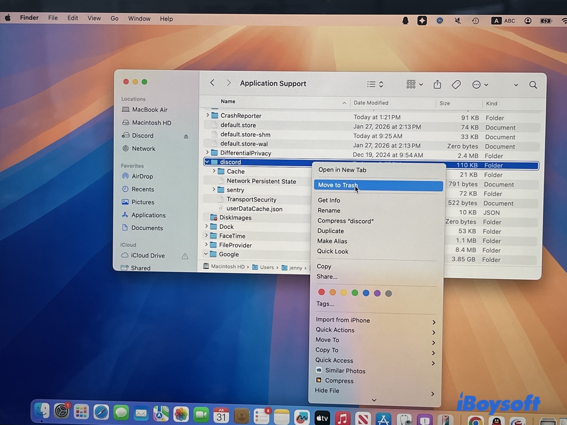Select the default.store-wal file row
This screenshot has width=567, height=425.
pos(371,144)
